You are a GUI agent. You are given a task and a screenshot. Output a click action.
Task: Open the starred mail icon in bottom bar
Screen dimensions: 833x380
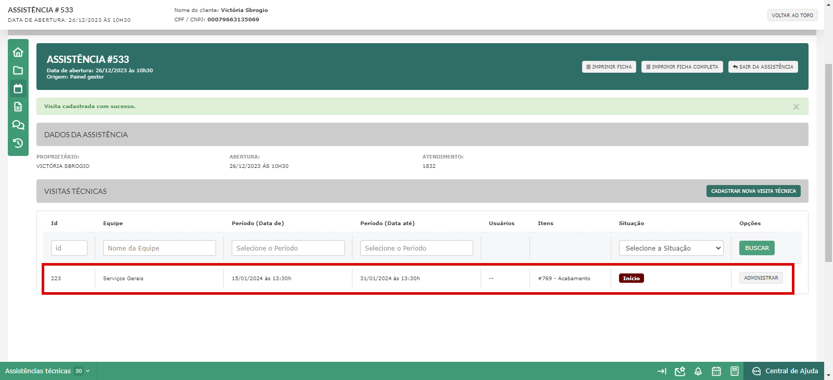pyautogui.click(x=680, y=371)
